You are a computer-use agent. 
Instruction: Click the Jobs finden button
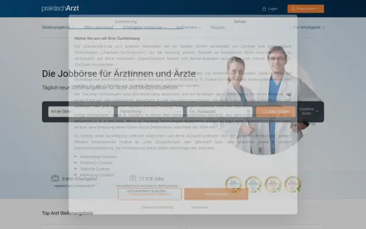tap(276, 112)
